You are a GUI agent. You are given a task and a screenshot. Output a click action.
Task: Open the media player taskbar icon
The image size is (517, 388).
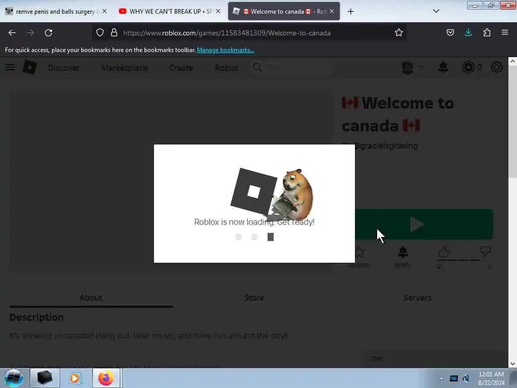(75, 378)
